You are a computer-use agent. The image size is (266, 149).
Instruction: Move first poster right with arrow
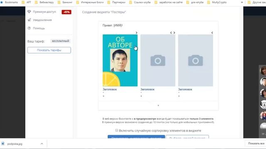click(x=136, y=33)
